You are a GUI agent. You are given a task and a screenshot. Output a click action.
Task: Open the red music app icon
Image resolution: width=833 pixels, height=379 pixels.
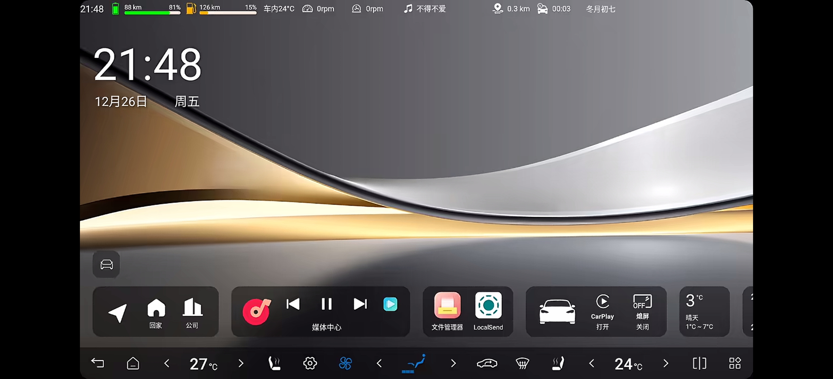(x=256, y=311)
